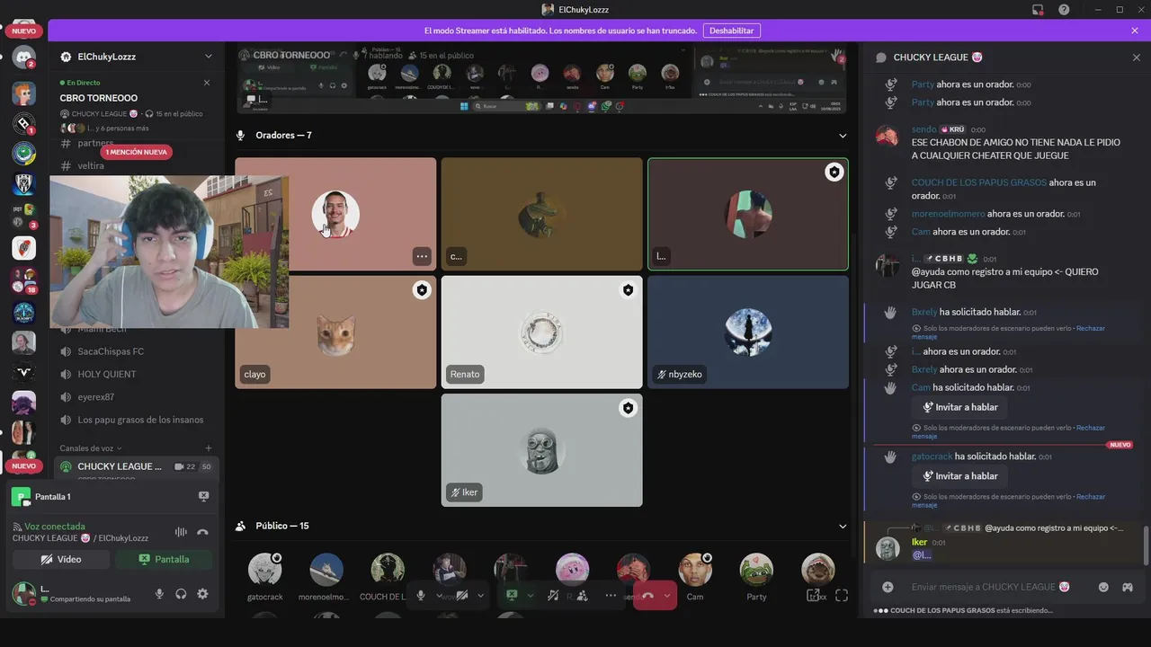The height and width of the screenshot is (647, 1151).
Task: Open three dots menu on first speaker tile
Action: (x=422, y=256)
